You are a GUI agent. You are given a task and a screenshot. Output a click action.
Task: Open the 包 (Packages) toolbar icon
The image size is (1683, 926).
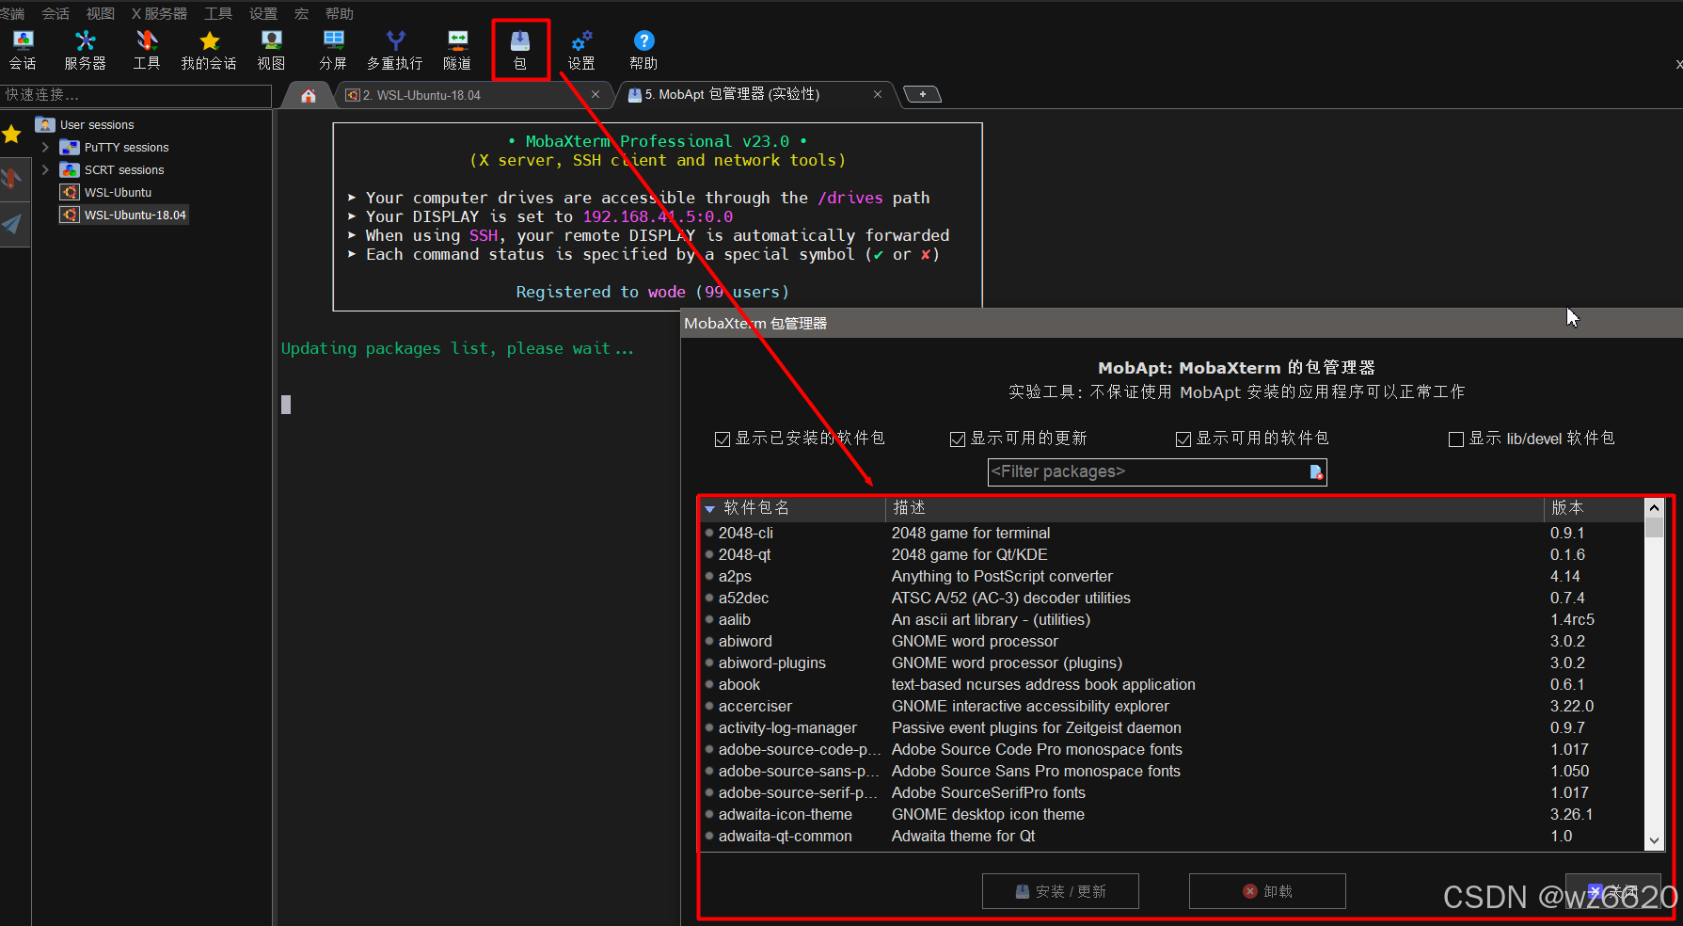pos(520,50)
